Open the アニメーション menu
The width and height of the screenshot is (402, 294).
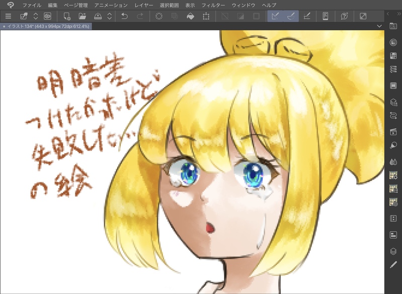111,5
